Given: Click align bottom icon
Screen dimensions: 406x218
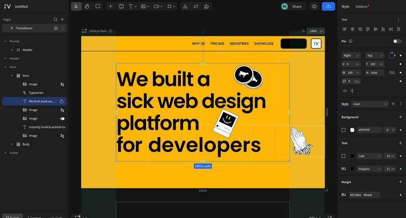Looking at the screenshot, I should (383, 29).
